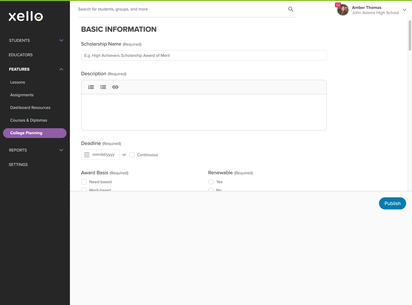
Task: Click the search magnifier icon
Action: coord(291,9)
